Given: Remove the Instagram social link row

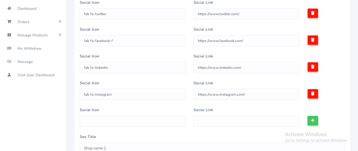Looking at the screenshot, I should (x=313, y=94).
